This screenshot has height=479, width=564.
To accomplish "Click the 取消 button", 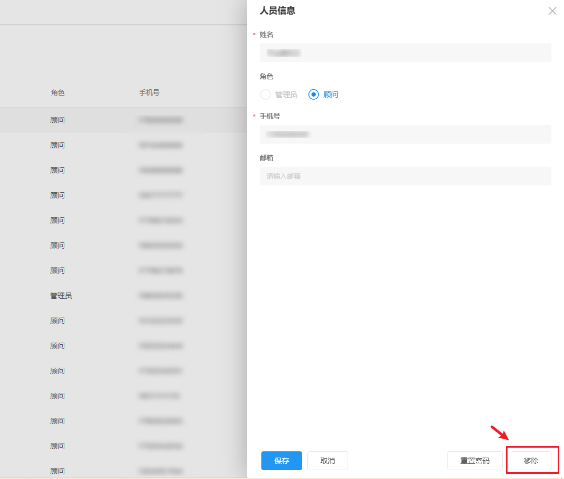I will click(327, 461).
